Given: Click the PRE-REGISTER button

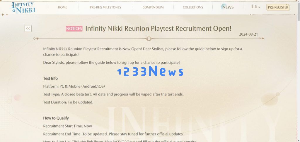Looking at the screenshot, I should click(x=278, y=7).
